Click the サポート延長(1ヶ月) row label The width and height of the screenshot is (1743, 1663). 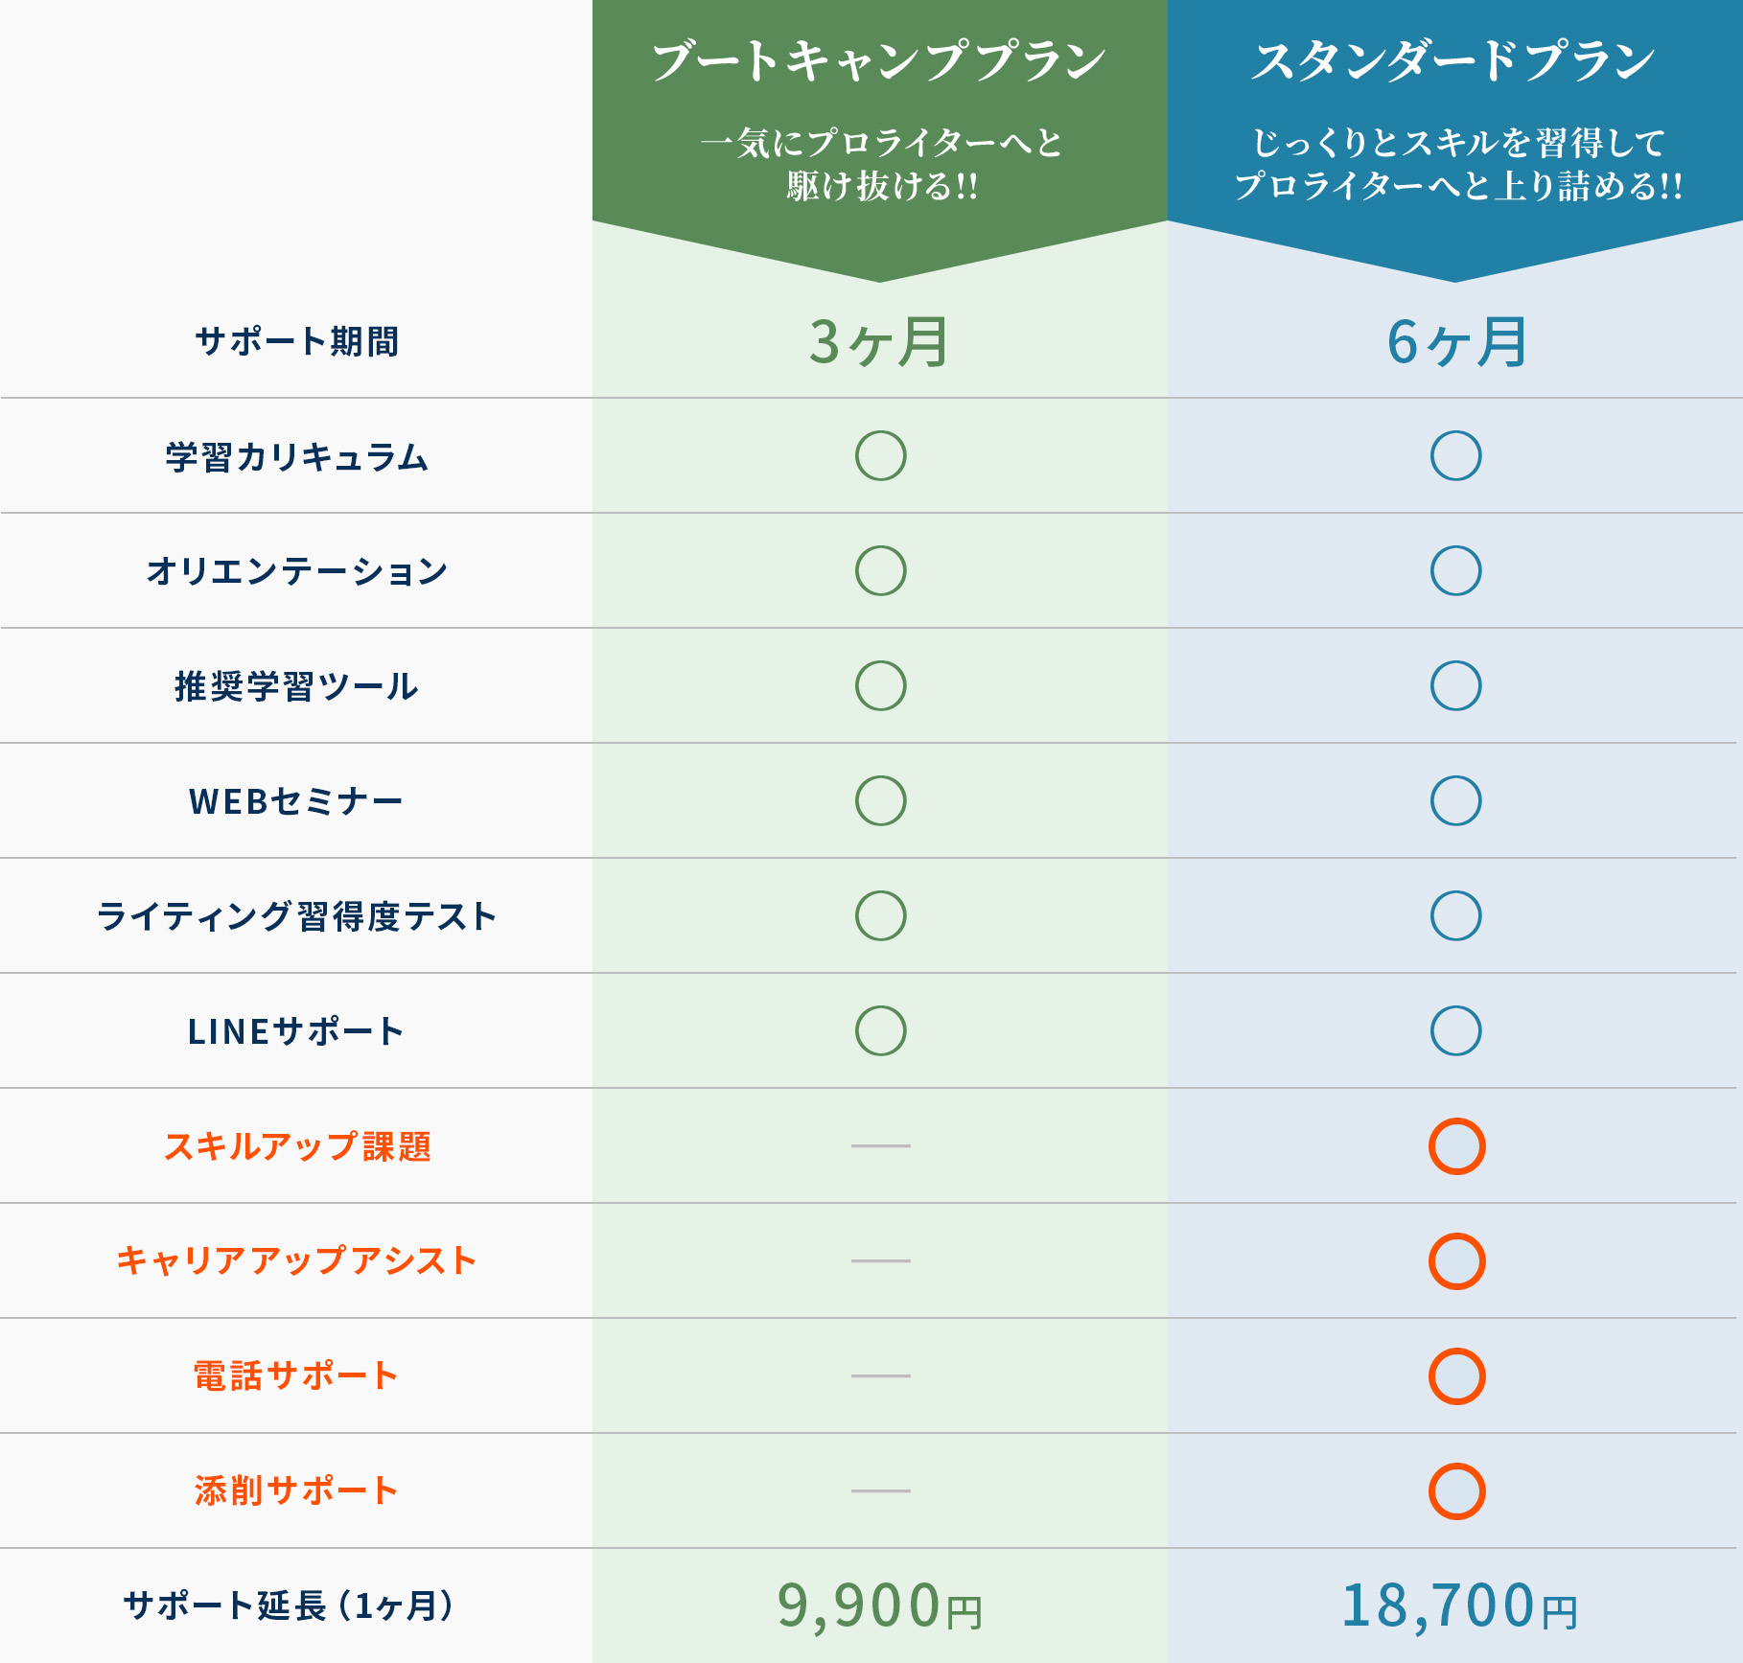click(289, 1605)
